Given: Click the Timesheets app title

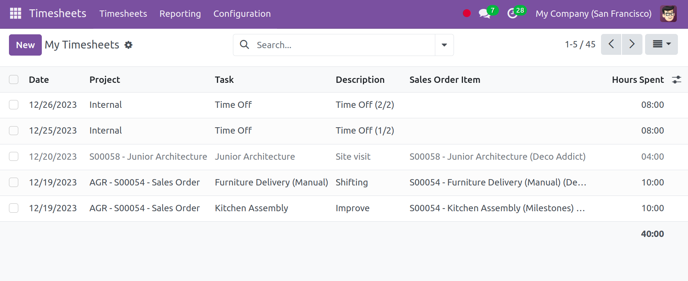Looking at the screenshot, I should tap(58, 13).
